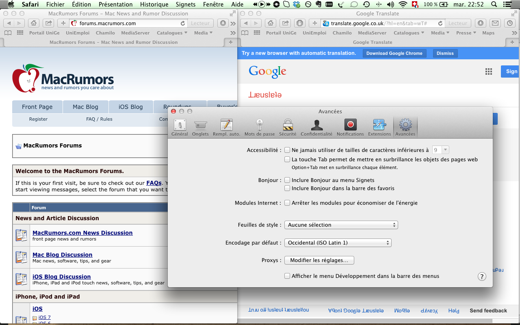
Task: Click add bookmark plus in MacRumors window
Action: [x=63, y=23]
